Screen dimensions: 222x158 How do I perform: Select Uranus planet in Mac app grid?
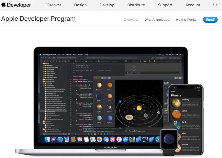(99, 119)
